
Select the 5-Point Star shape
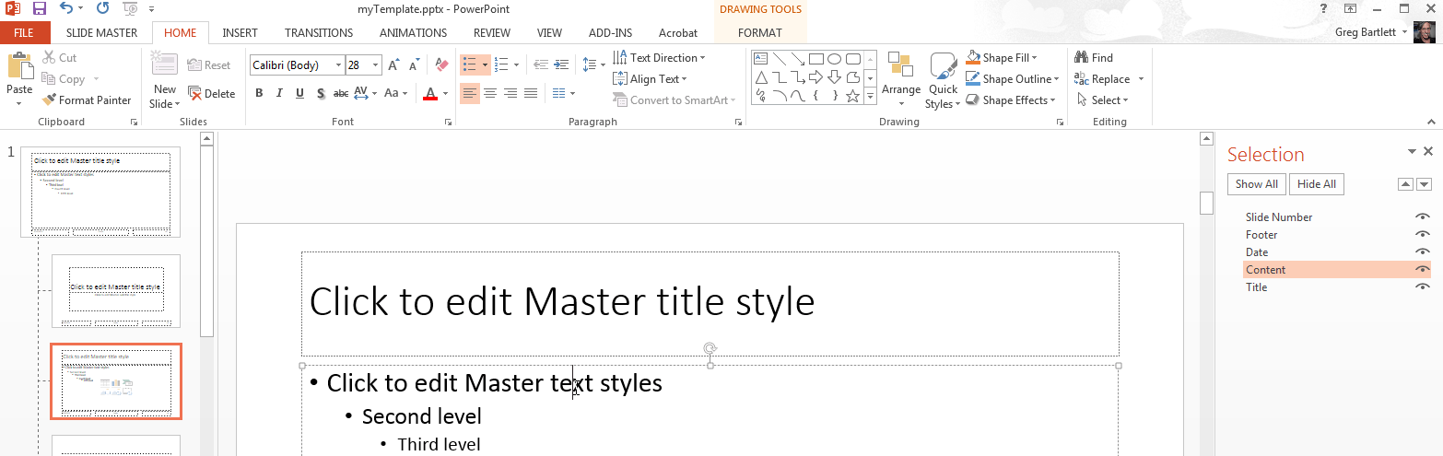(x=852, y=95)
